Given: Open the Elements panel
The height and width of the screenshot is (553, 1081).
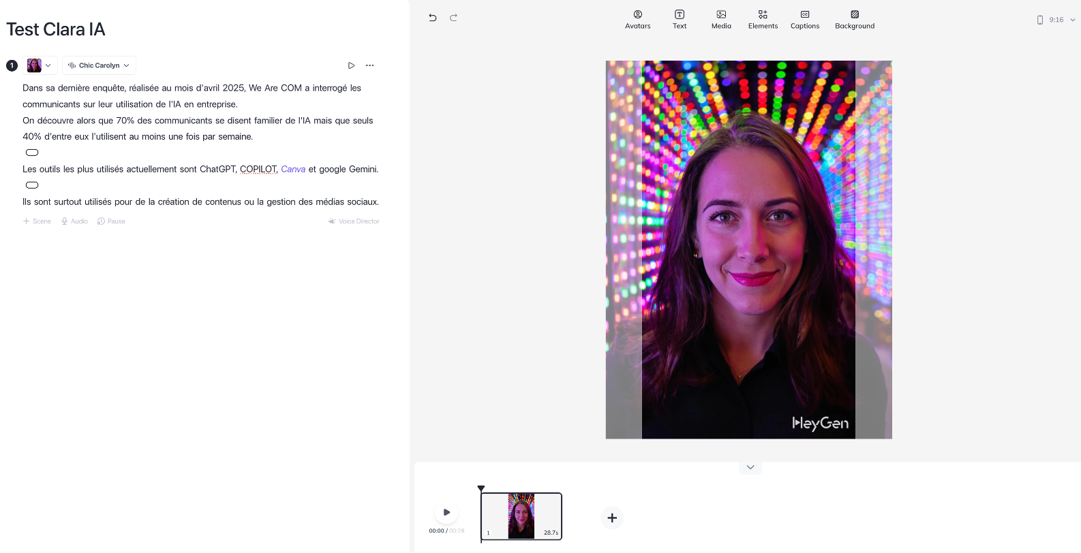Looking at the screenshot, I should (763, 20).
